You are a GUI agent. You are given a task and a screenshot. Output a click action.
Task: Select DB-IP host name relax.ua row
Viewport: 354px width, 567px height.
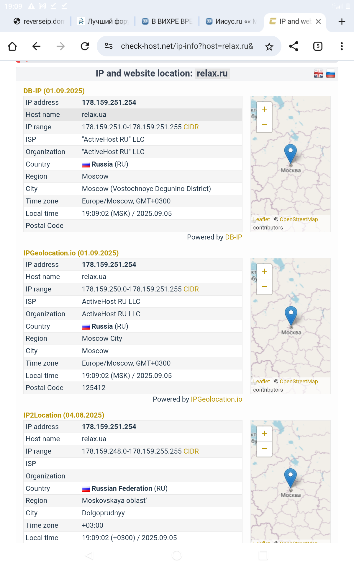pos(133,115)
